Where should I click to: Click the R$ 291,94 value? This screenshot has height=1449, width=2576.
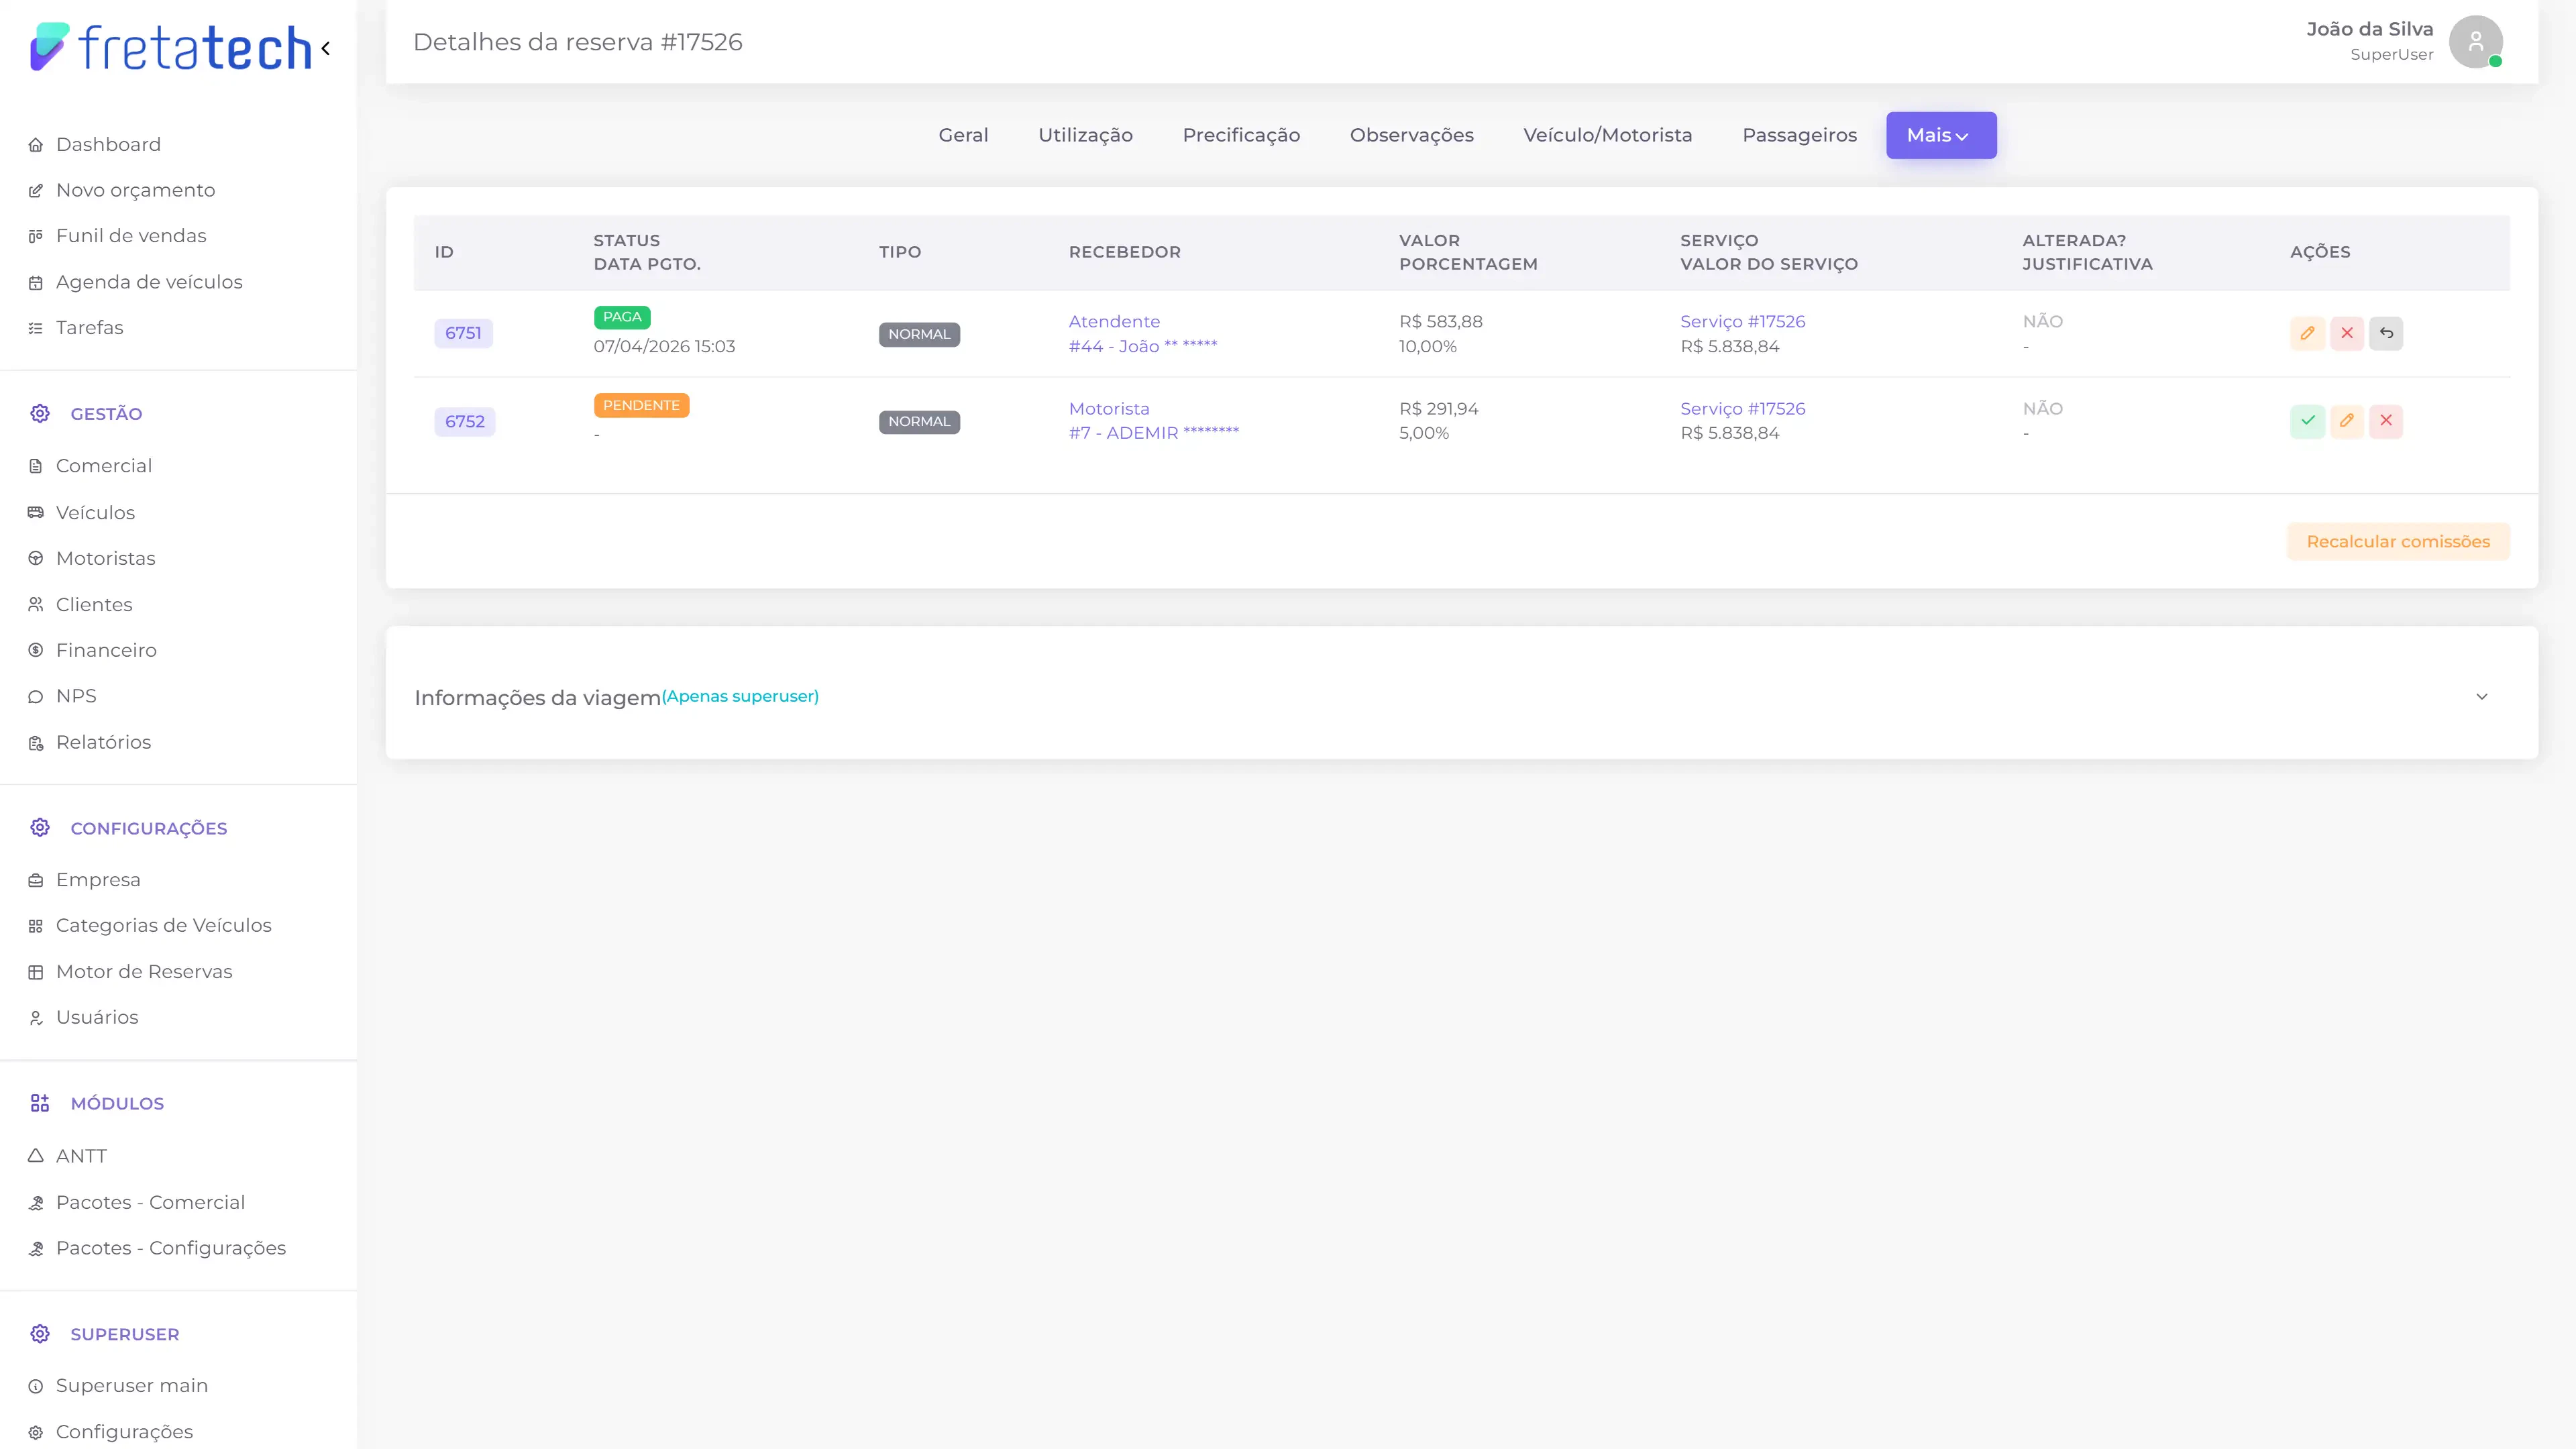[1438, 408]
